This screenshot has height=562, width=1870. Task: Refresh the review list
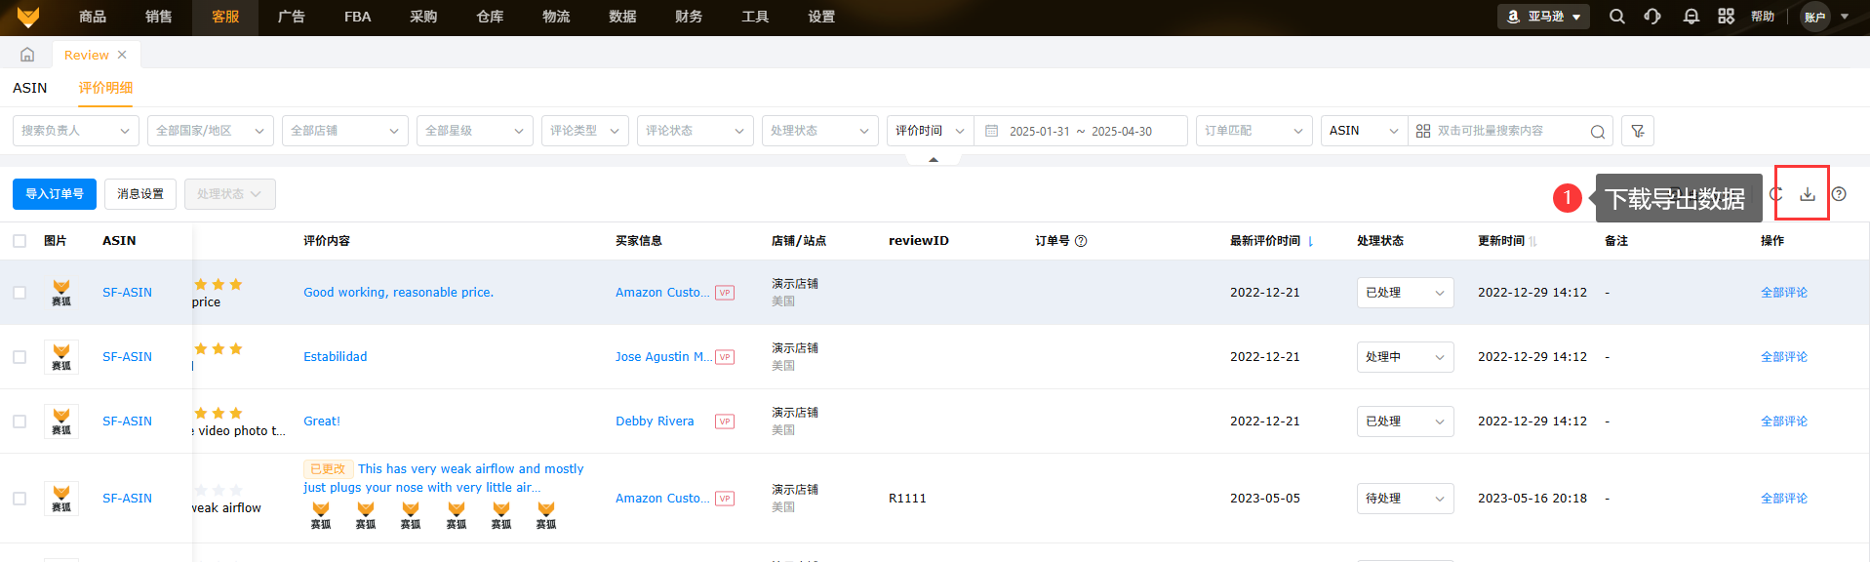point(1776,194)
